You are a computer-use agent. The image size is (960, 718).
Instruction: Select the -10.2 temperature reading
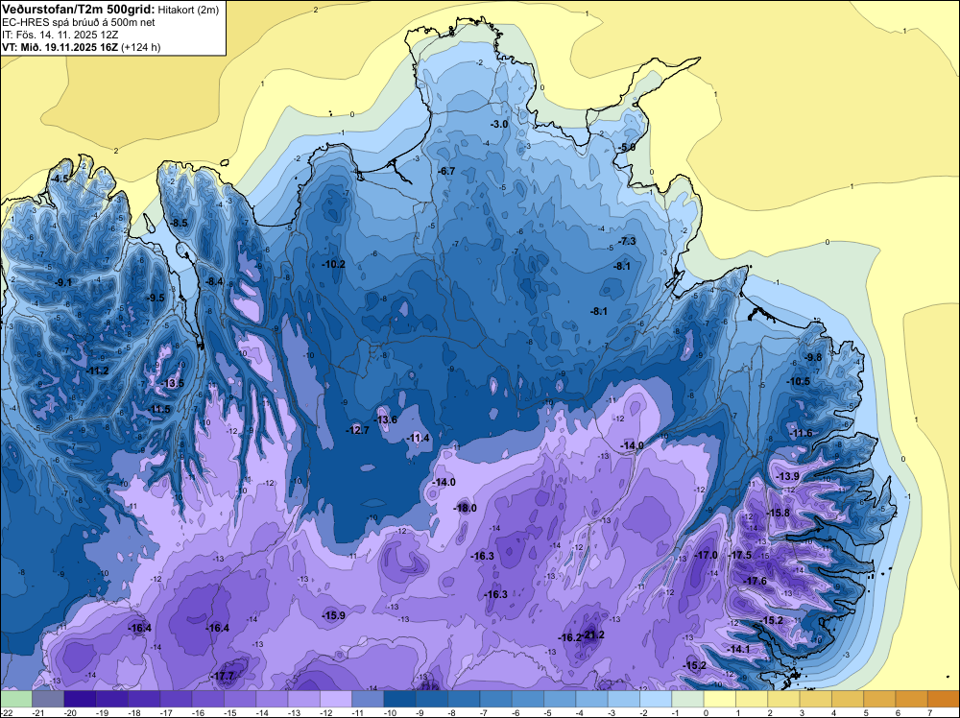pyautogui.click(x=334, y=264)
